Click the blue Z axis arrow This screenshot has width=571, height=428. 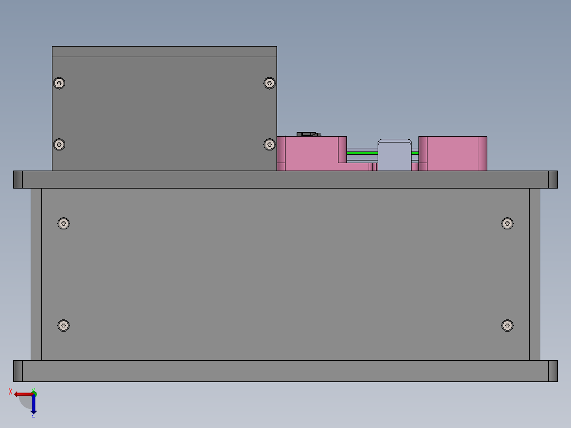[33, 407]
